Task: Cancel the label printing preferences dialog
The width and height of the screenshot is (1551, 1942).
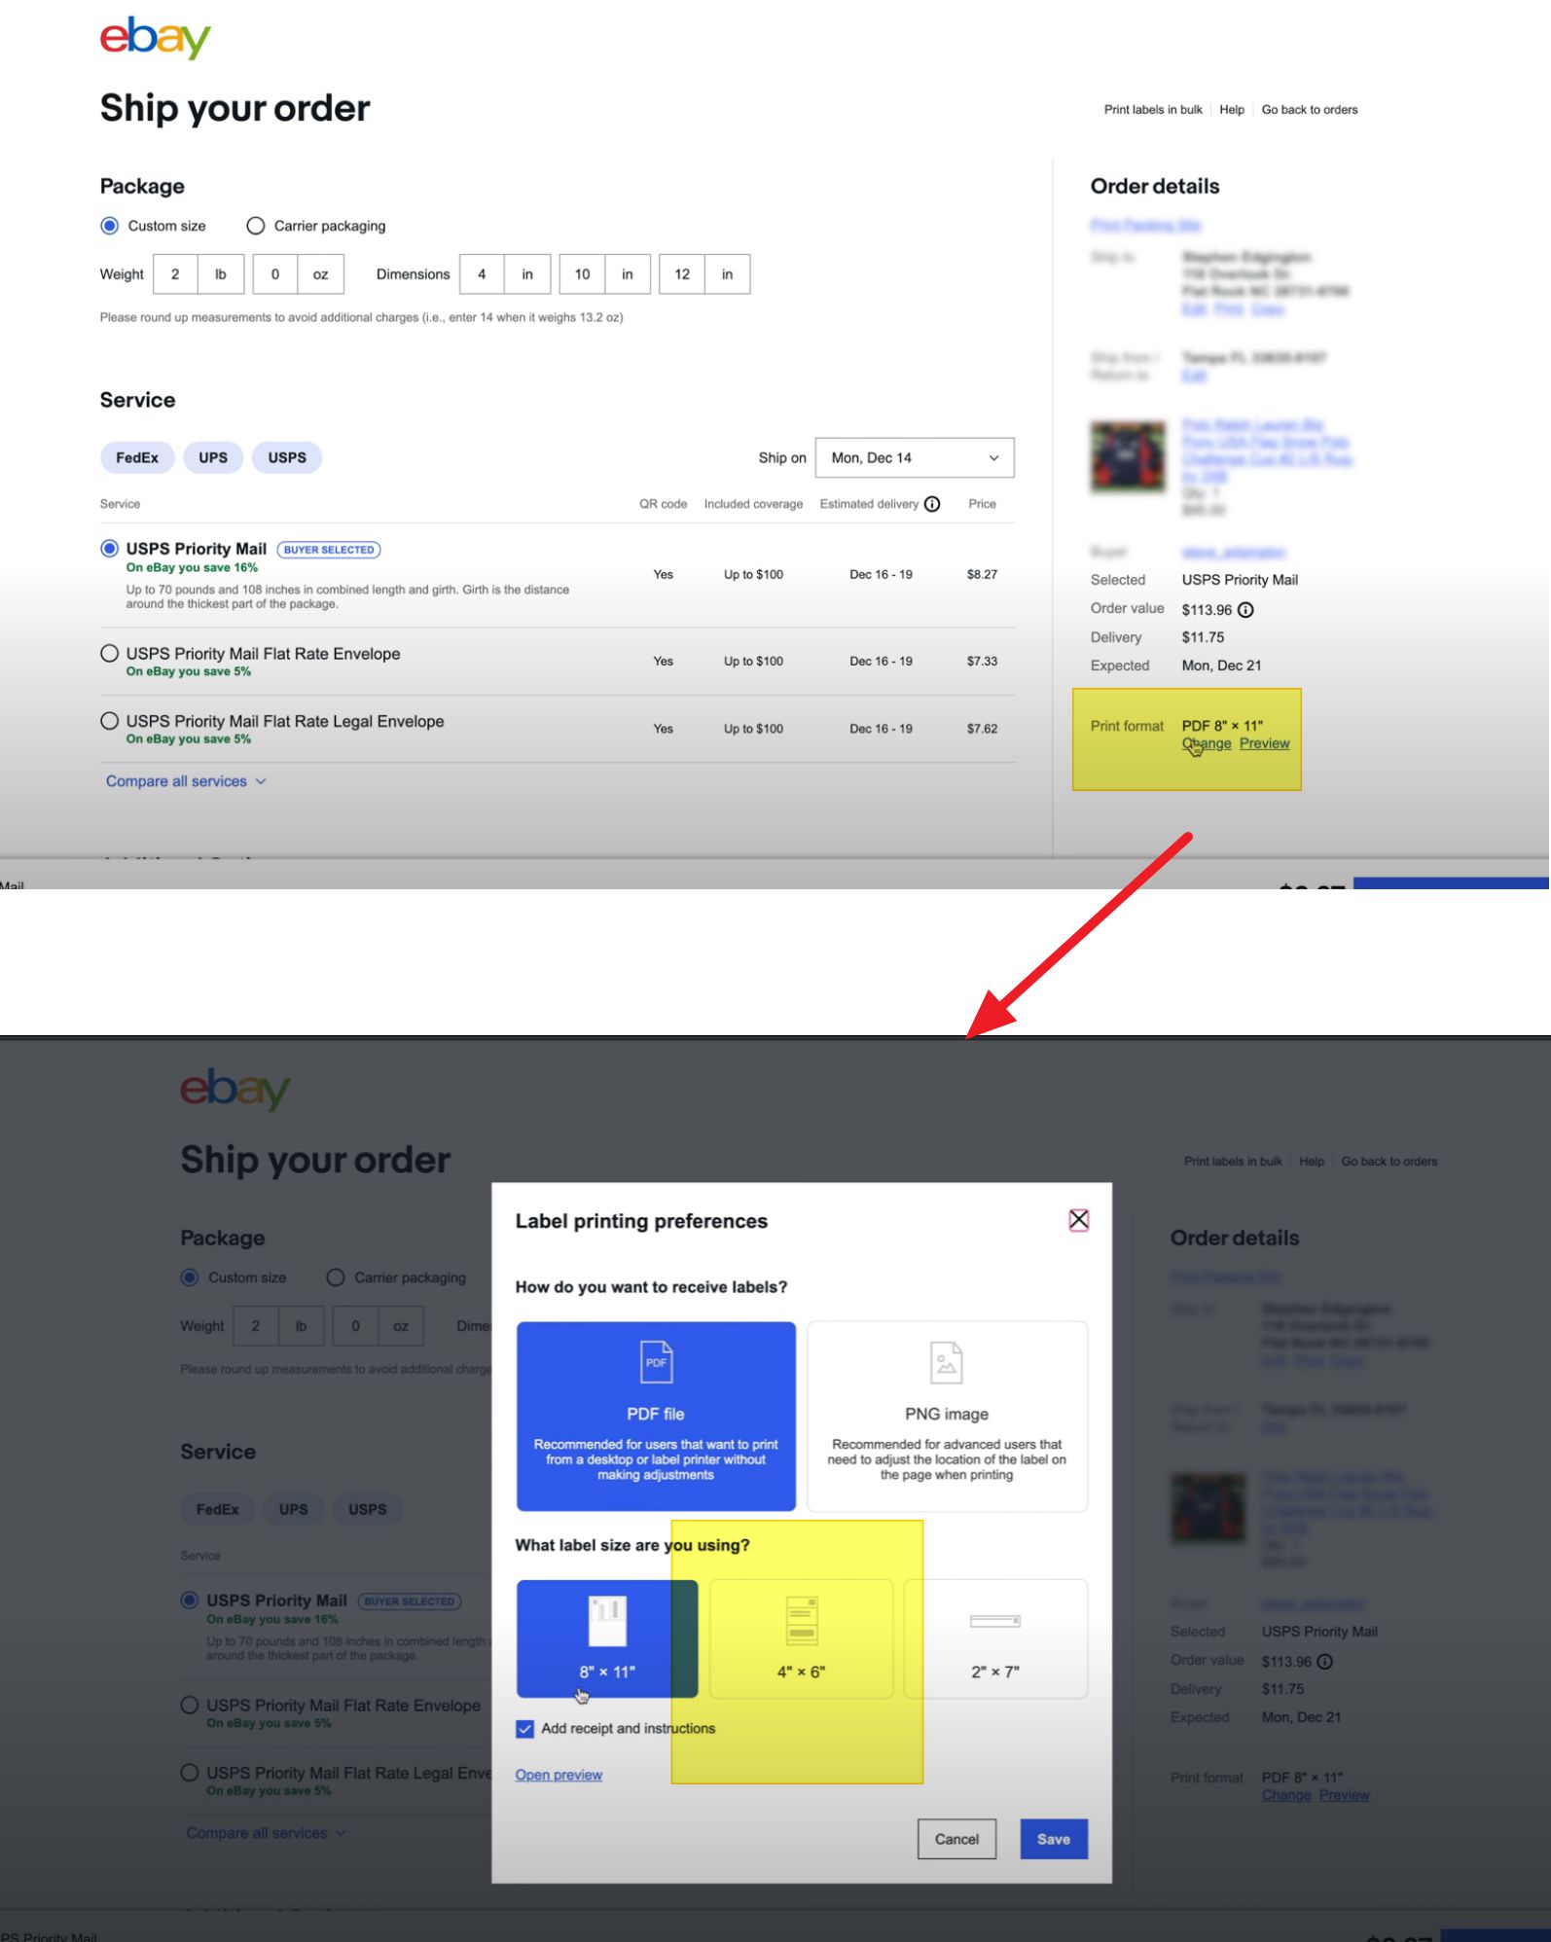Action: (x=956, y=1839)
